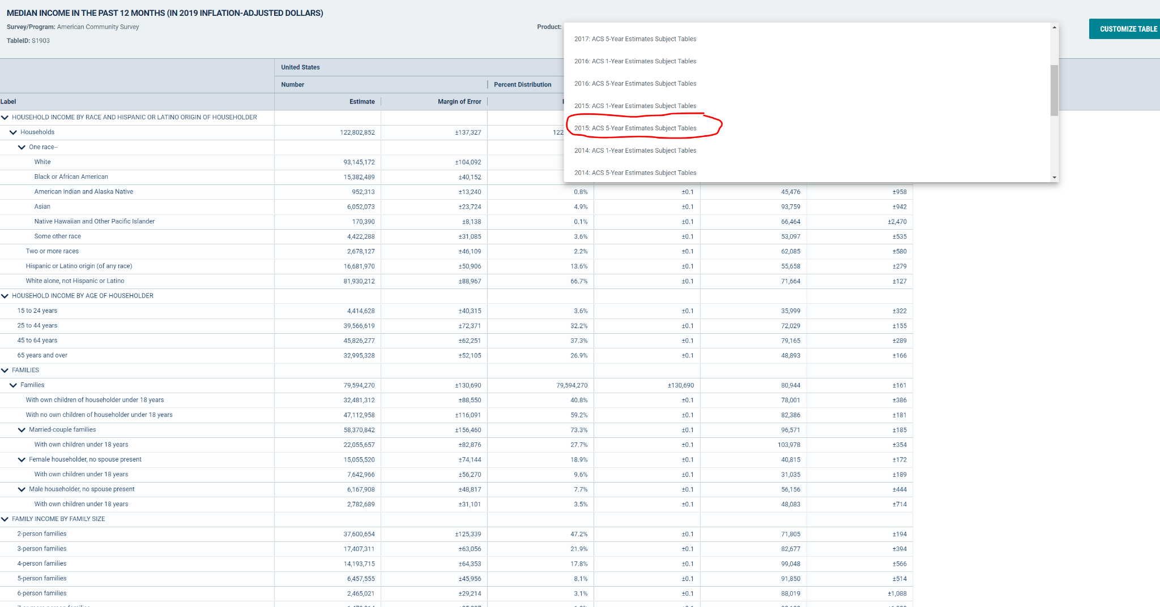Click the 45 to 64 years row
Viewport: 1160px width, 607px height.
click(x=37, y=341)
